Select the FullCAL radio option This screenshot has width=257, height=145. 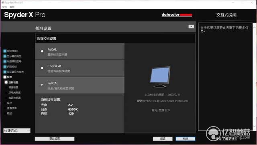click(x=42, y=85)
